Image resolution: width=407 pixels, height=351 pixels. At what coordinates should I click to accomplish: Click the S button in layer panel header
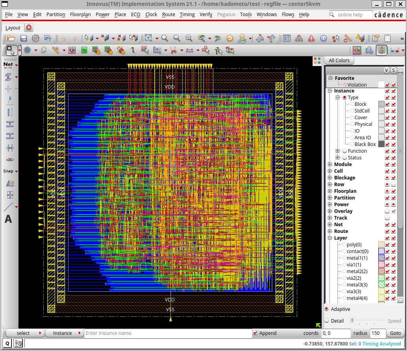(x=394, y=70)
